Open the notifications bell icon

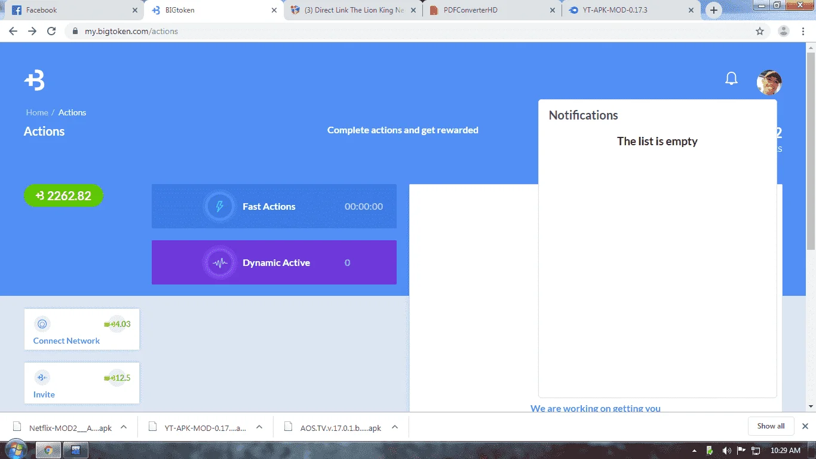point(731,78)
